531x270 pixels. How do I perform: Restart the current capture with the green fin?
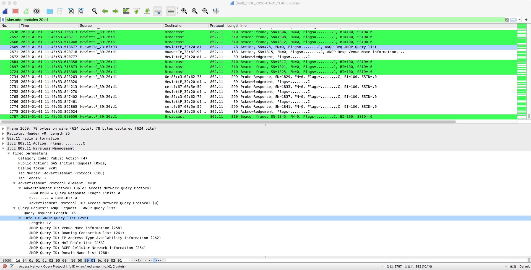(x=26, y=11)
